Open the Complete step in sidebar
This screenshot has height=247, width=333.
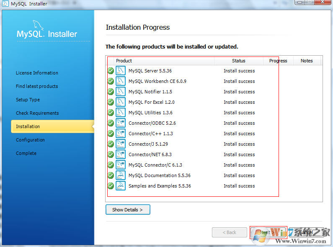pos(26,153)
